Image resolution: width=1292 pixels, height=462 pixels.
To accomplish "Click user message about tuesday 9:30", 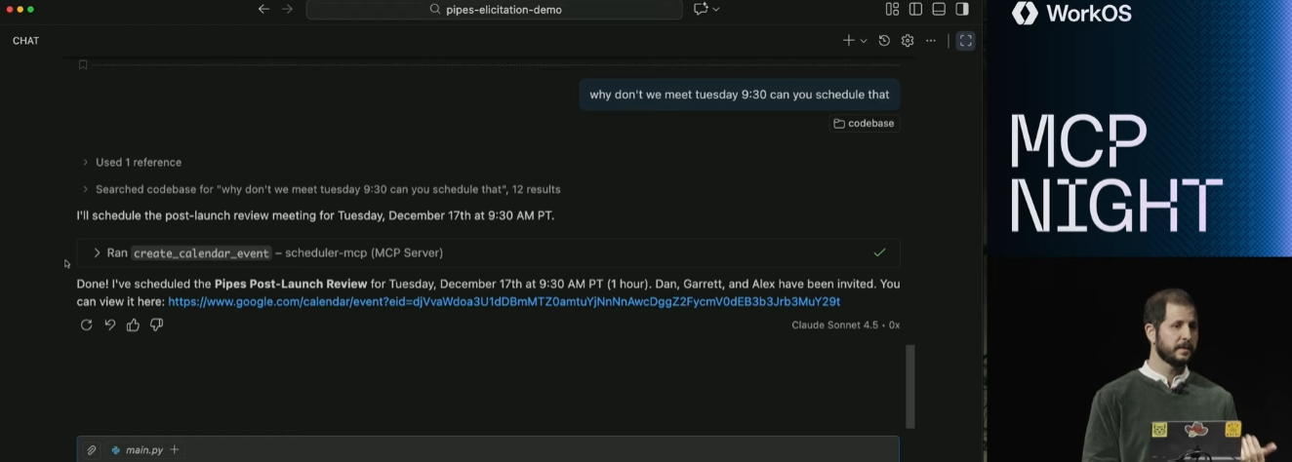I will point(739,95).
